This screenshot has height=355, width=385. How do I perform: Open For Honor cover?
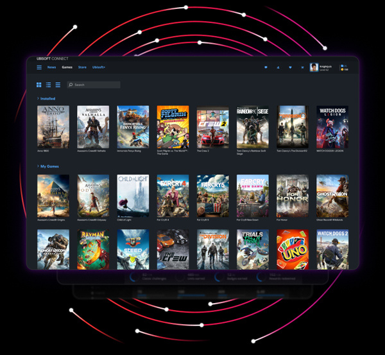[x=293, y=196]
